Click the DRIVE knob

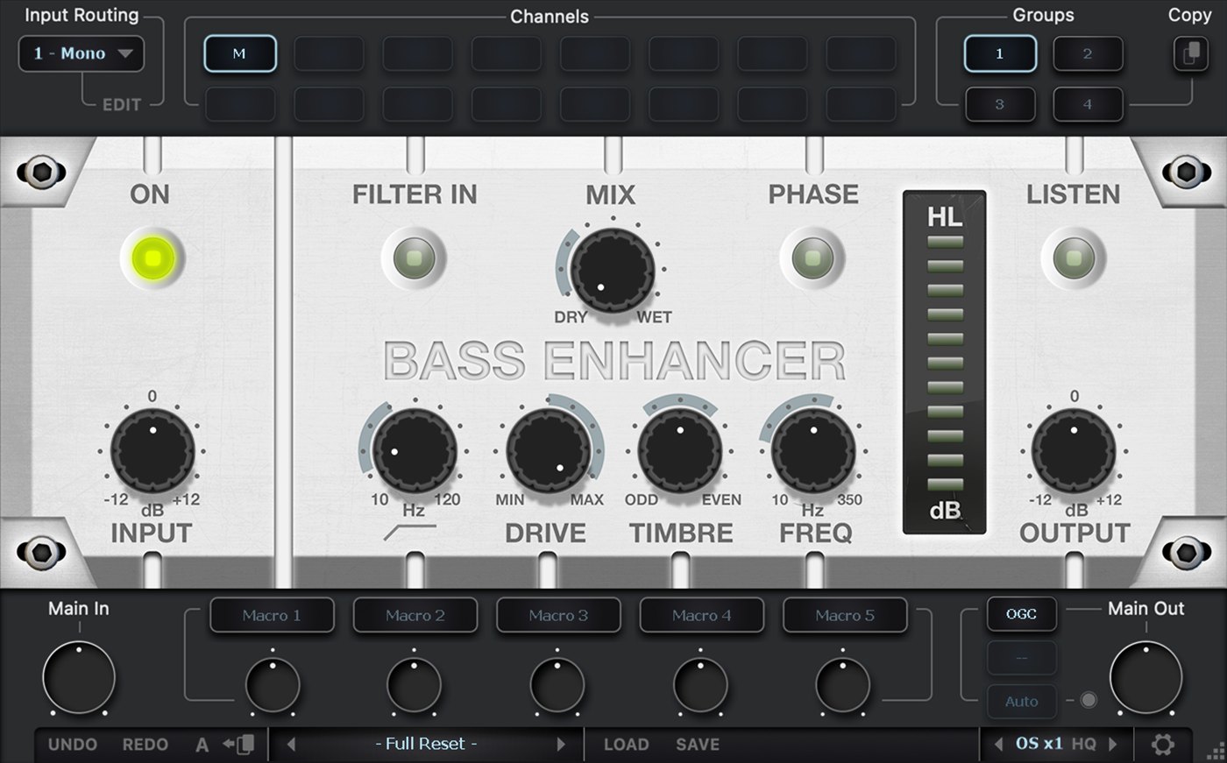pos(548,451)
